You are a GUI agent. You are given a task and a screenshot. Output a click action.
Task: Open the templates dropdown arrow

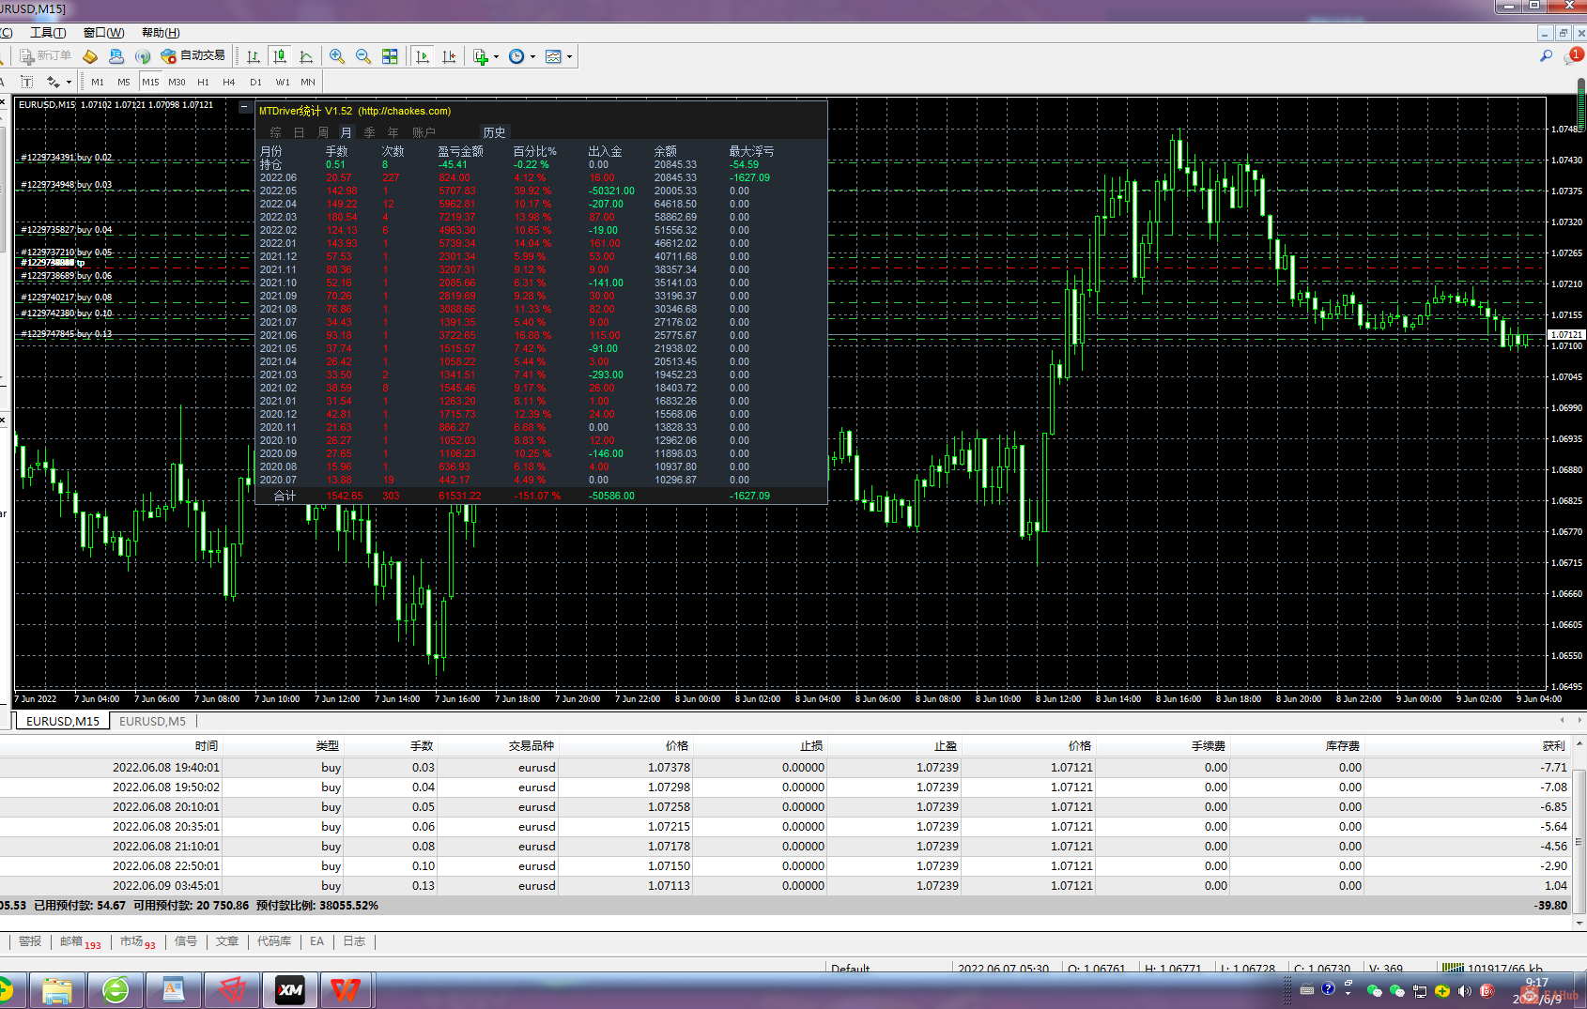(569, 56)
